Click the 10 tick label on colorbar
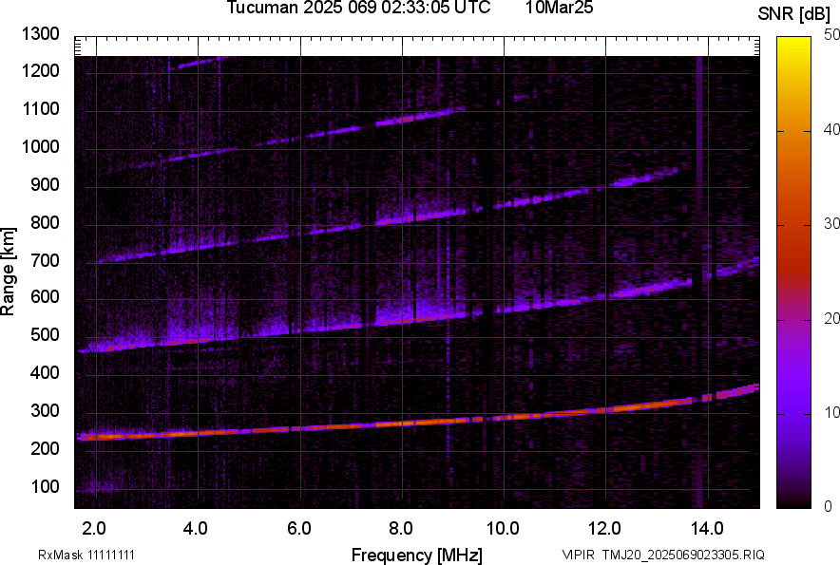The image size is (840, 565). (831, 413)
